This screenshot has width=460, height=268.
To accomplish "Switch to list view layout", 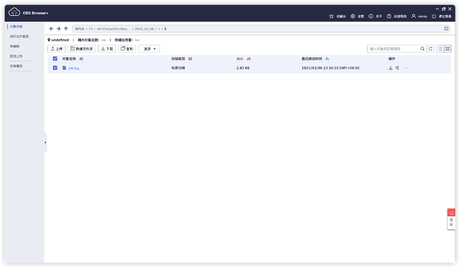I will (x=440, y=49).
